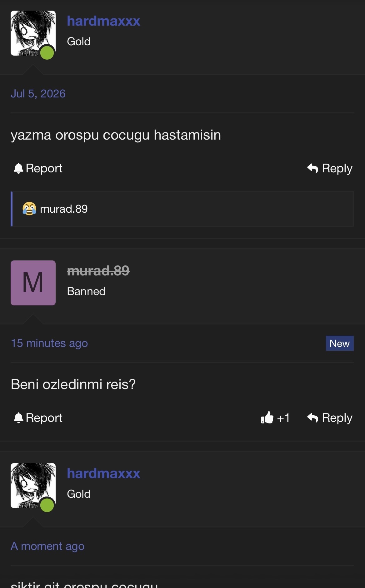Click murad.89 in the reactions bar
This screenshot has height=588, width=365.
point(64,209)
